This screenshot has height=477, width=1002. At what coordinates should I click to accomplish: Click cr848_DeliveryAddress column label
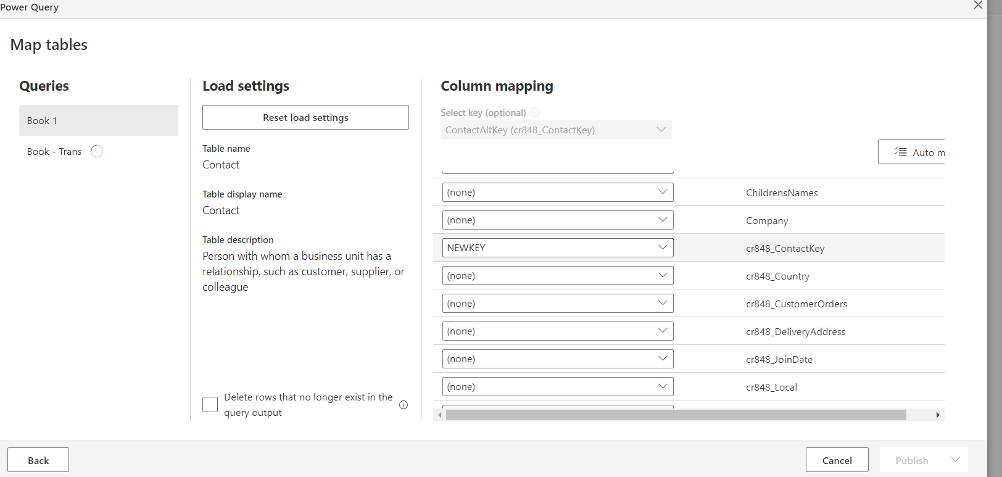796,332
